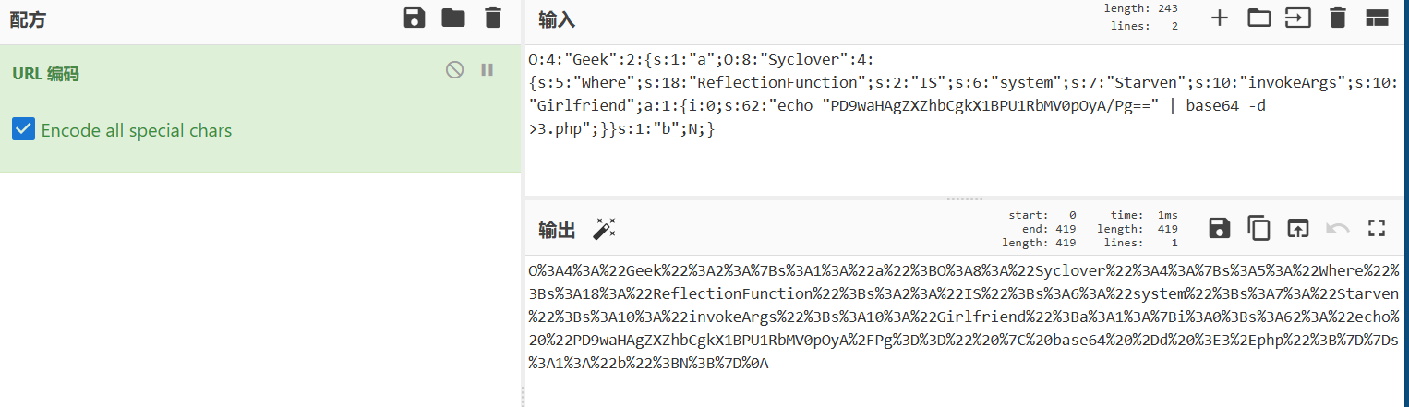The height and width of the screenshot is (407, 1409).
Task: Load a recipe using folder icon
Action: 453,18
